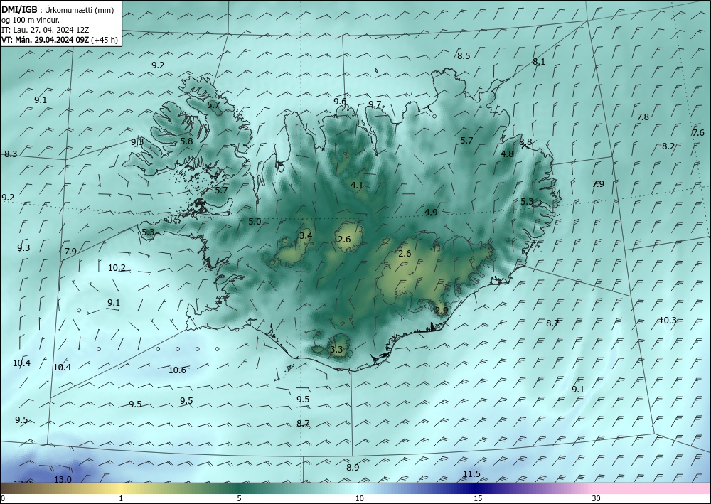The width and height of the screenshot is (711, 504).
Task: Click the 4.8 value on the map
Action: click(x=507, y=154)
